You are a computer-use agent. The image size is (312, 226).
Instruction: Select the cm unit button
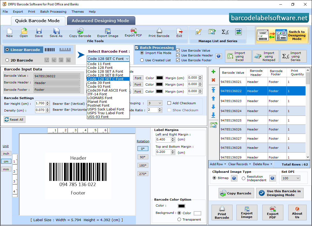pyautogui.click(x=6, y=161)
